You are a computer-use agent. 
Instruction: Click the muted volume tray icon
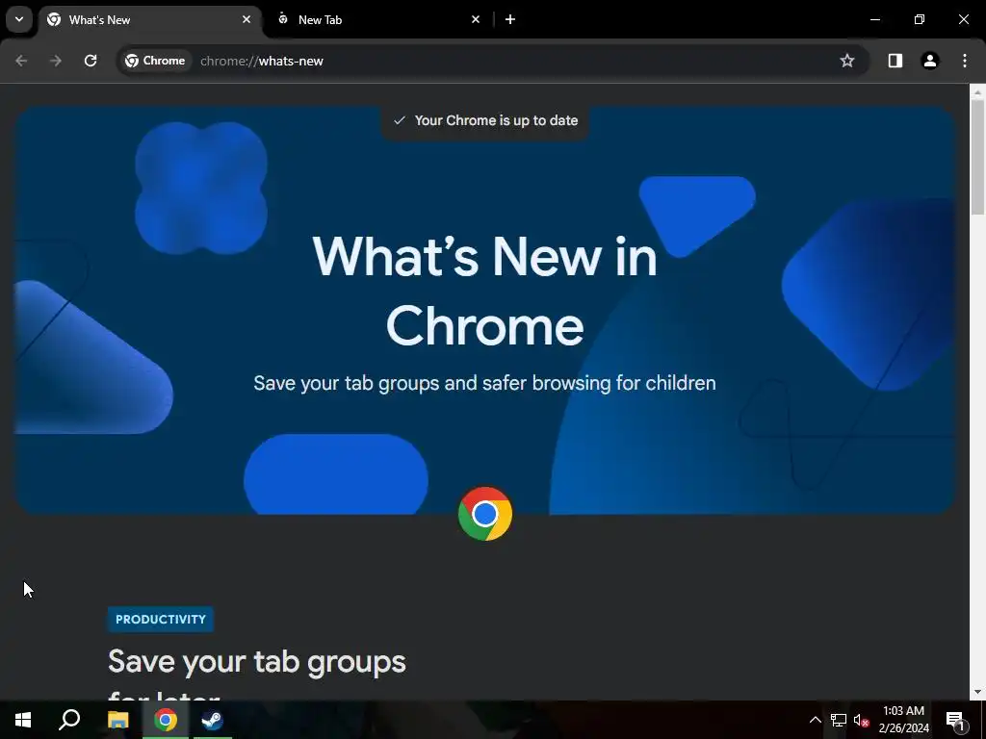click(862, 720)
